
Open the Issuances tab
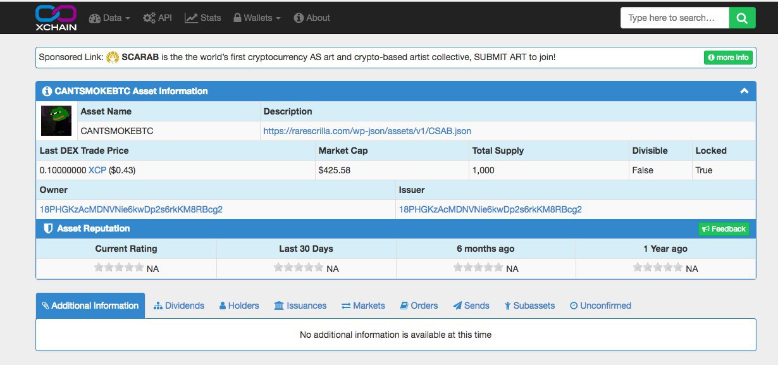click(300, 306)
